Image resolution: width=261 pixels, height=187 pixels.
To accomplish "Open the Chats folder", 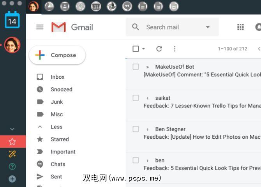I will point(58,164).
